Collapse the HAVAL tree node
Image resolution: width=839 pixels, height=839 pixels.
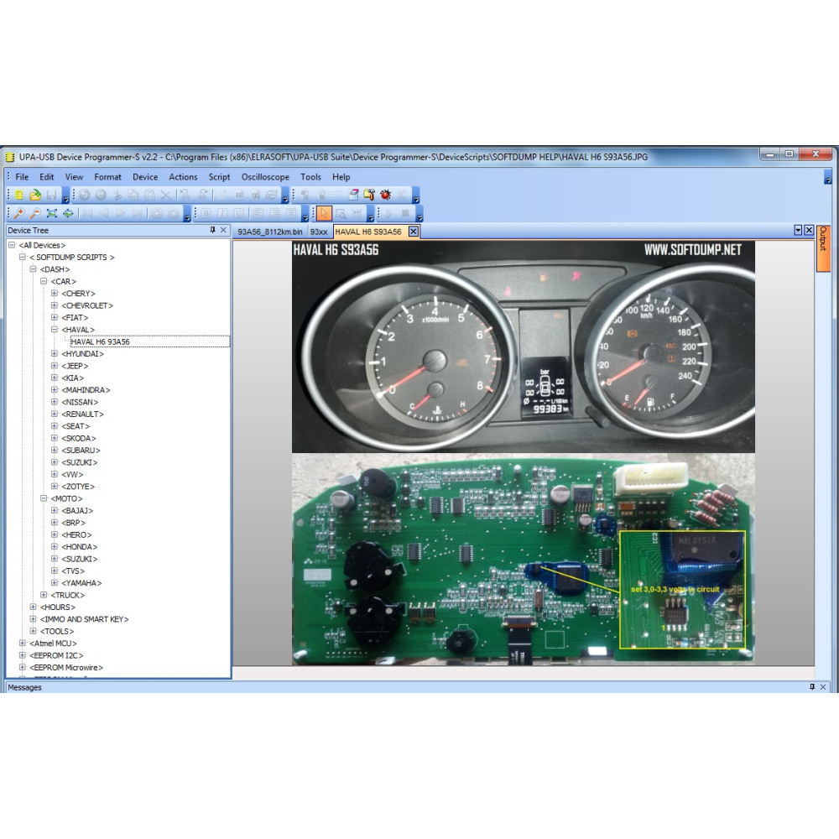55,330
